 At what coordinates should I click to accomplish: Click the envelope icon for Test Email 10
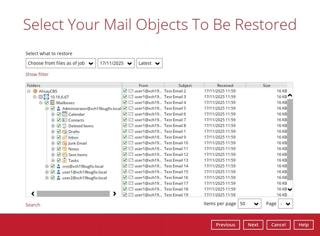pyautogui.click(x=131, y=143)
